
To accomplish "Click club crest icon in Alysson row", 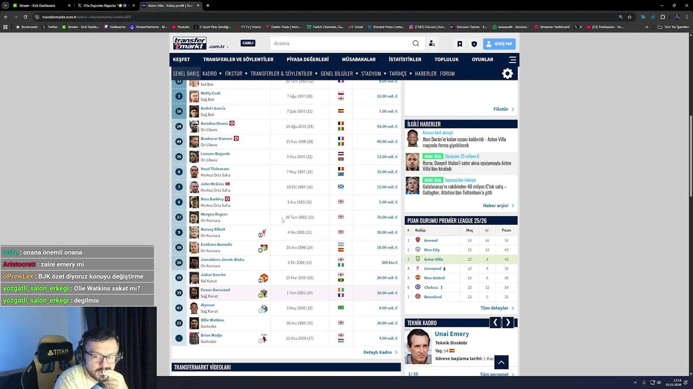I will [x=263, y=308].
